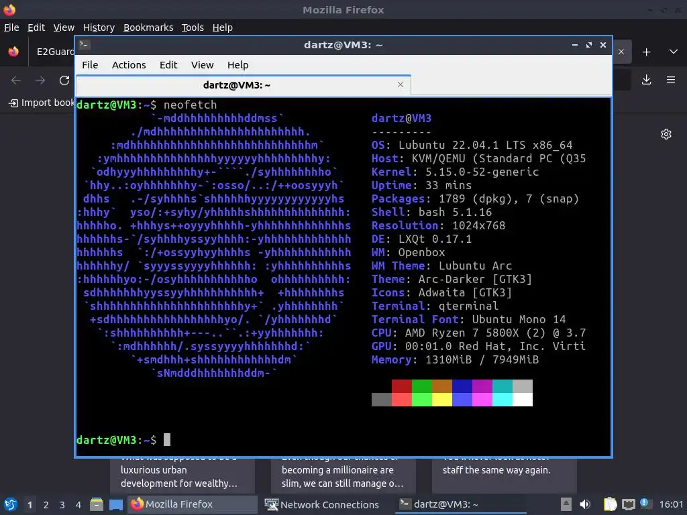Click the neofetch command text

(x=190, y=105)
